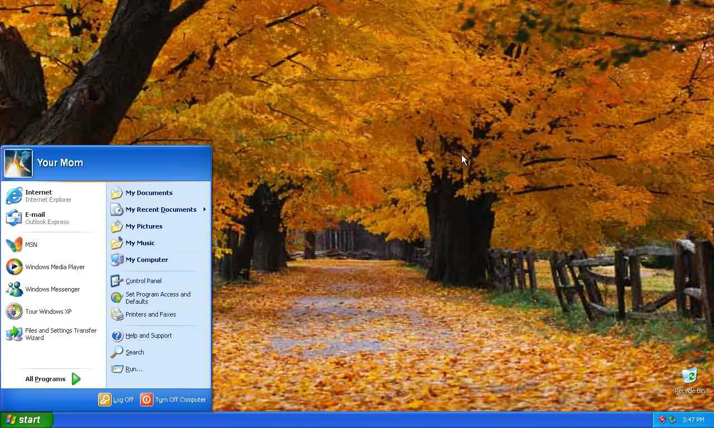Open the Search magnifying glass icon
Screen dimensions: 714x428
(x=117, y=352)
